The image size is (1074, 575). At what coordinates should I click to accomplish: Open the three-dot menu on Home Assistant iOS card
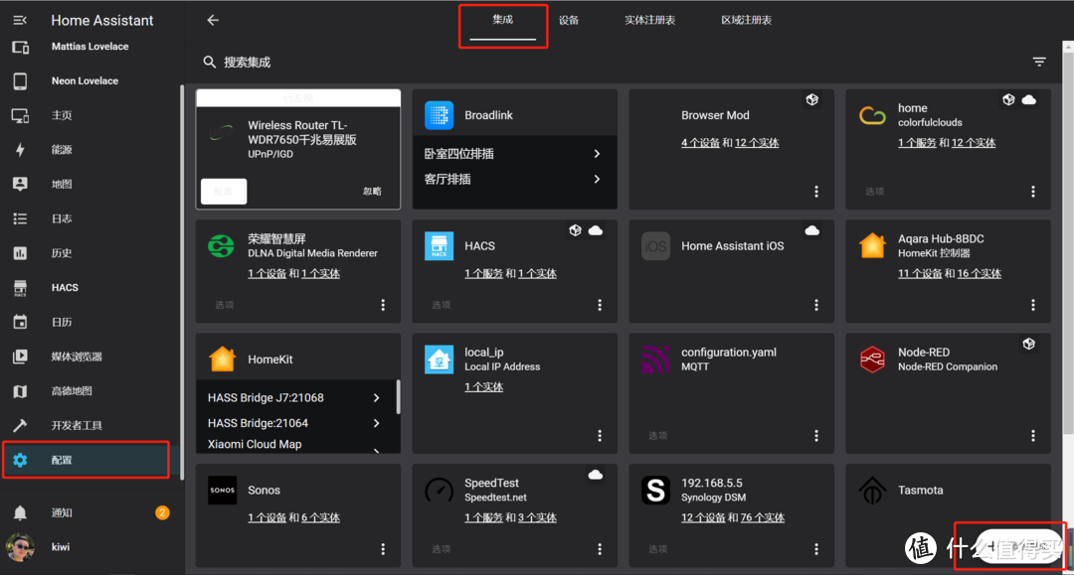815,305
